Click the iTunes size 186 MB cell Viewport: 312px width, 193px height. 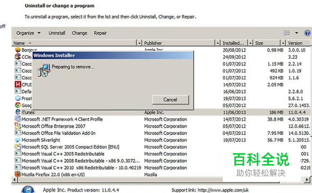(276, 112)
